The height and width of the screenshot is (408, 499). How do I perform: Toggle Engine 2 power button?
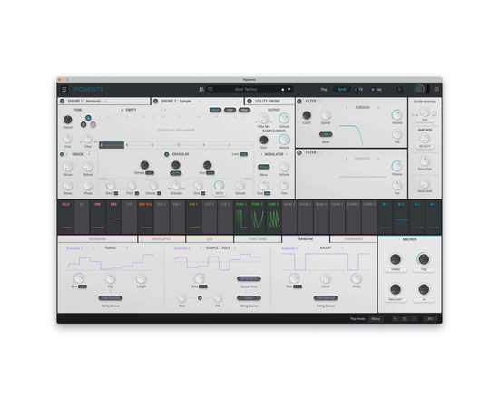click(155, 102)
